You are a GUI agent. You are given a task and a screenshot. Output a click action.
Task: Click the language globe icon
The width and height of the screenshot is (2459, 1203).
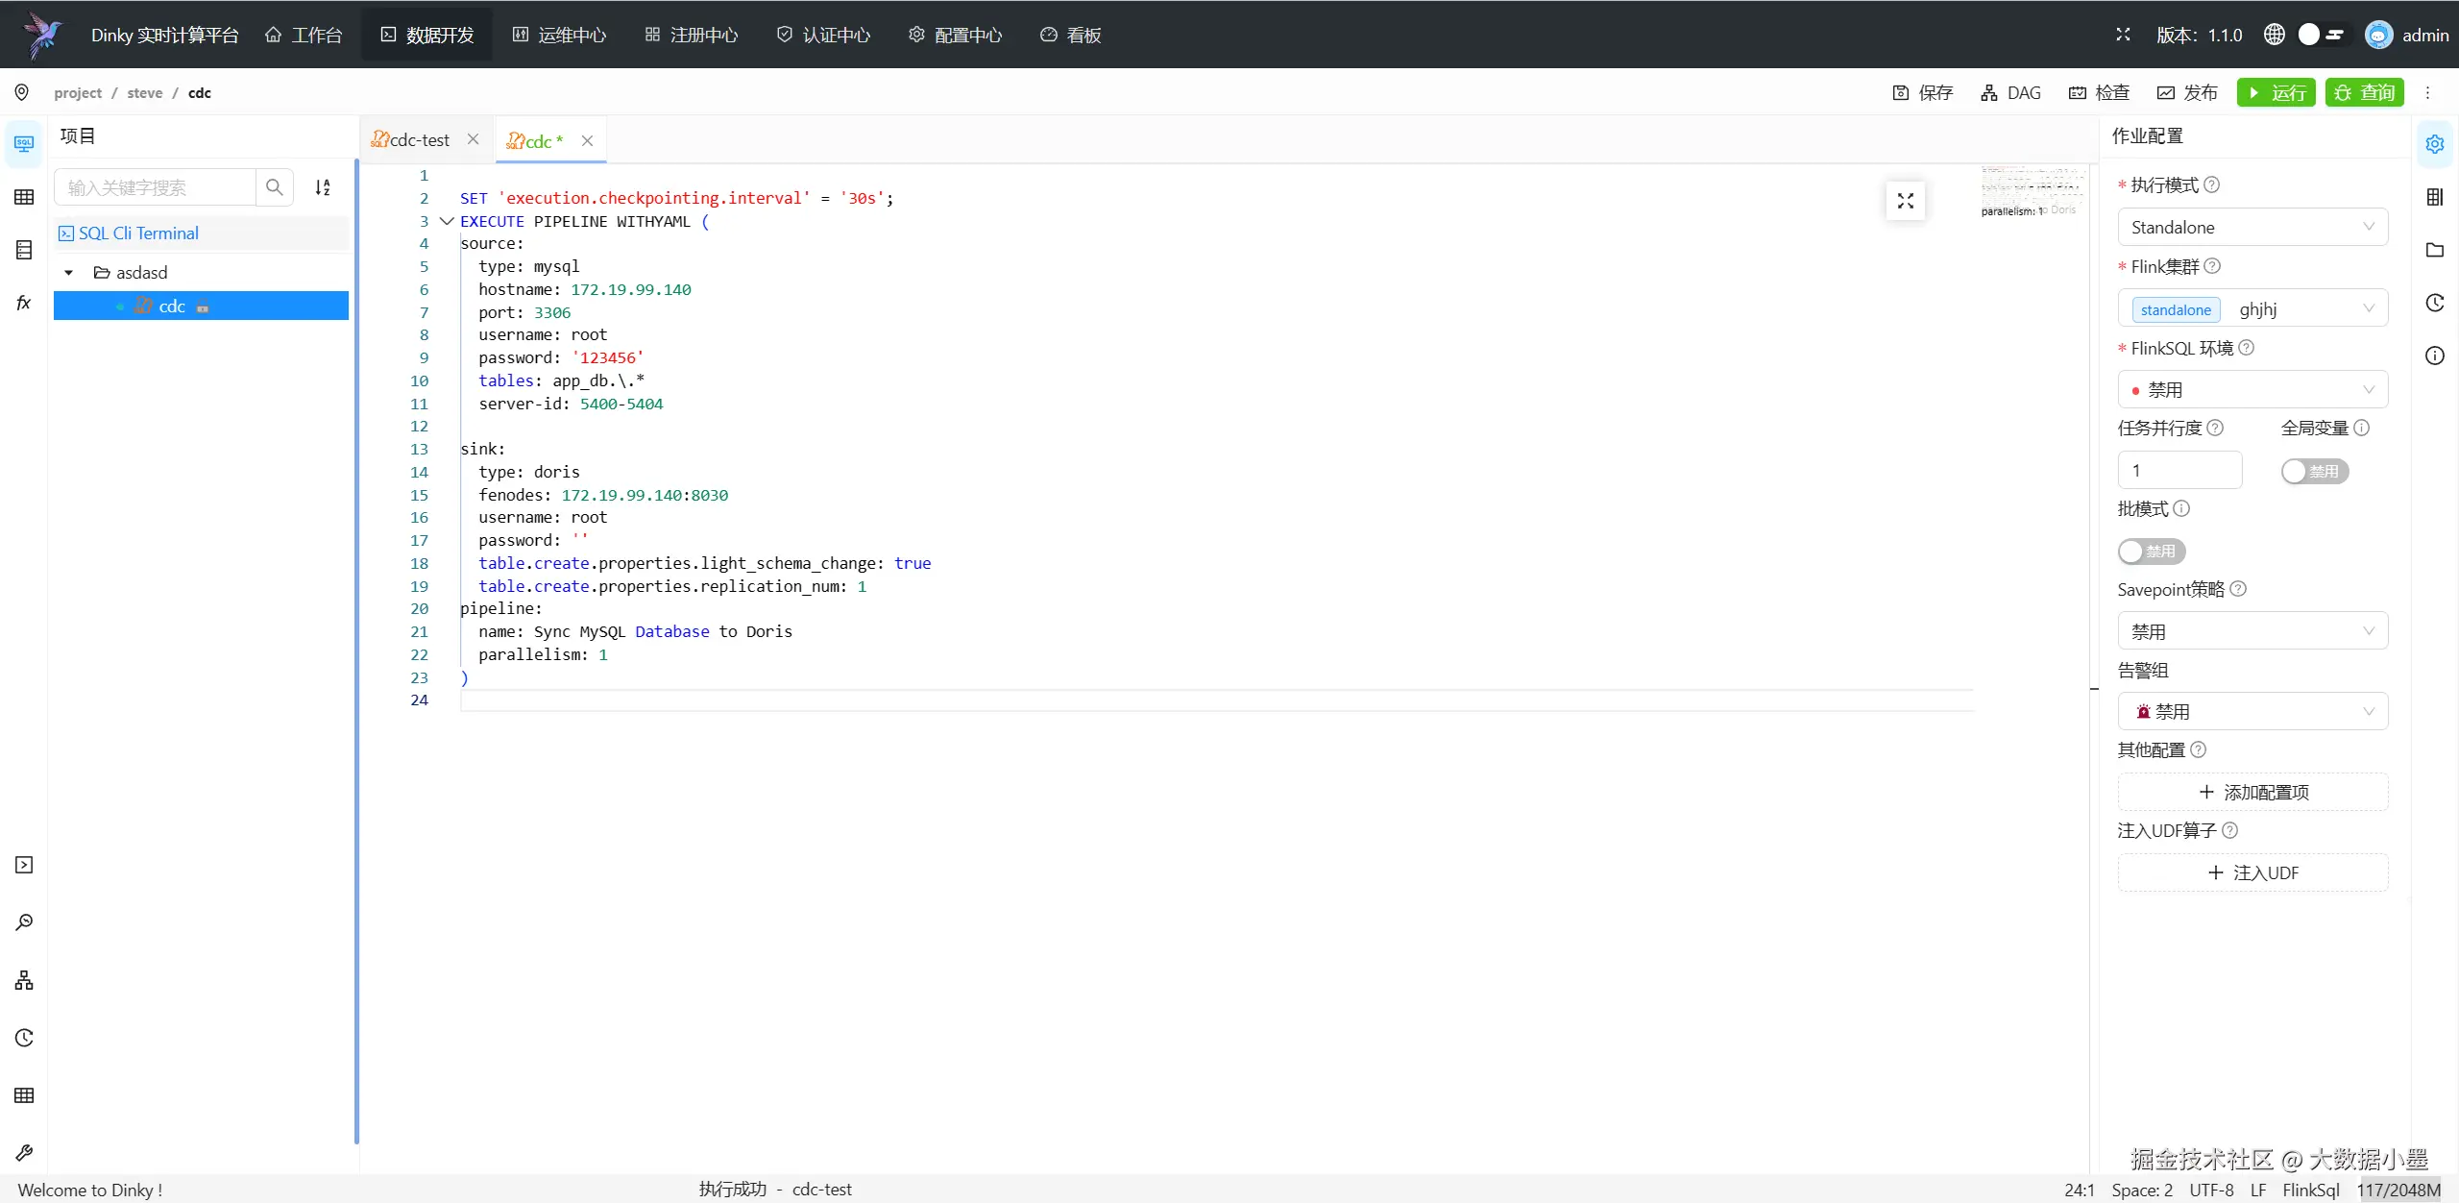click(2274, 35)
